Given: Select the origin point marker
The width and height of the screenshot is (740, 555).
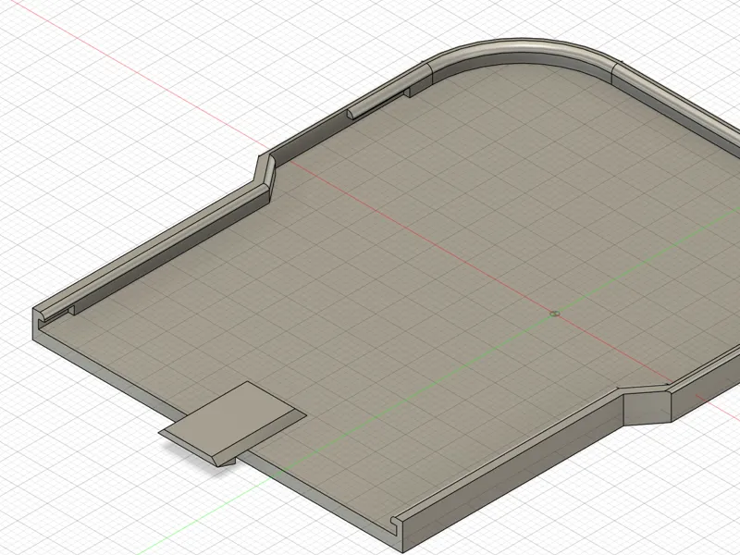Looking at the screenshot, I should coord(555,314).
